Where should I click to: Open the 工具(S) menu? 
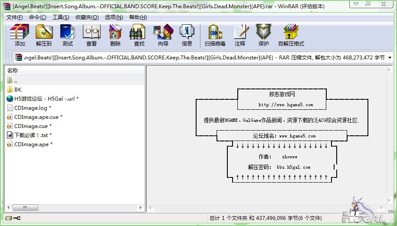point(61,17)
